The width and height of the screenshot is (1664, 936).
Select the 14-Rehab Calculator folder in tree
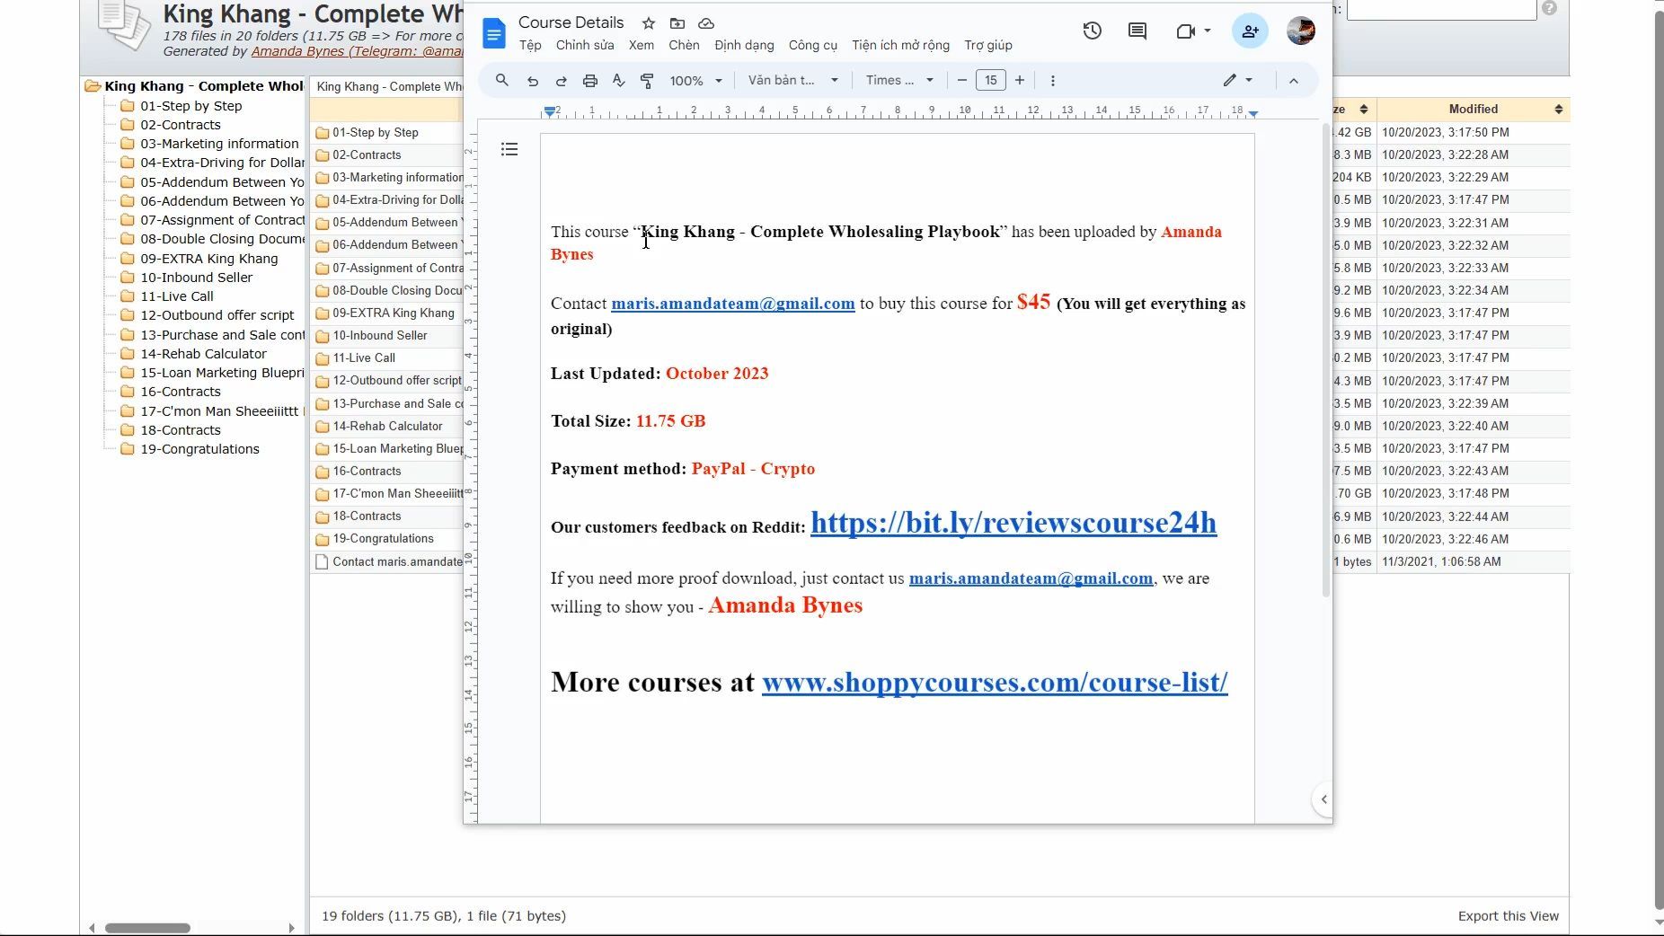[203, 354]
